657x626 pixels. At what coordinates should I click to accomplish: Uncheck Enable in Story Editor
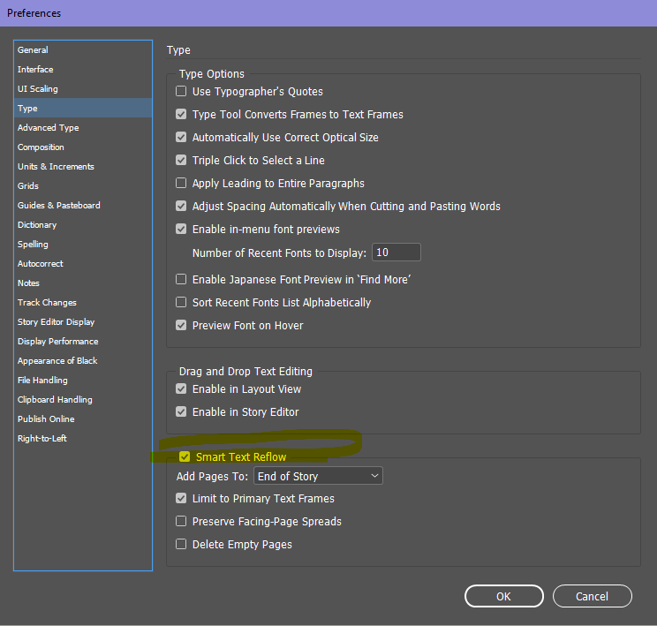tap(181, 412)
